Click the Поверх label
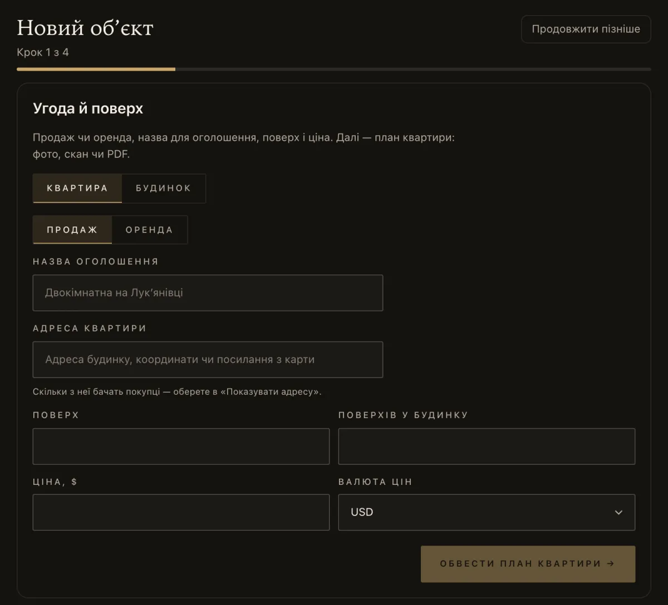This screenshot has height=605, width=668. [56, 415]
